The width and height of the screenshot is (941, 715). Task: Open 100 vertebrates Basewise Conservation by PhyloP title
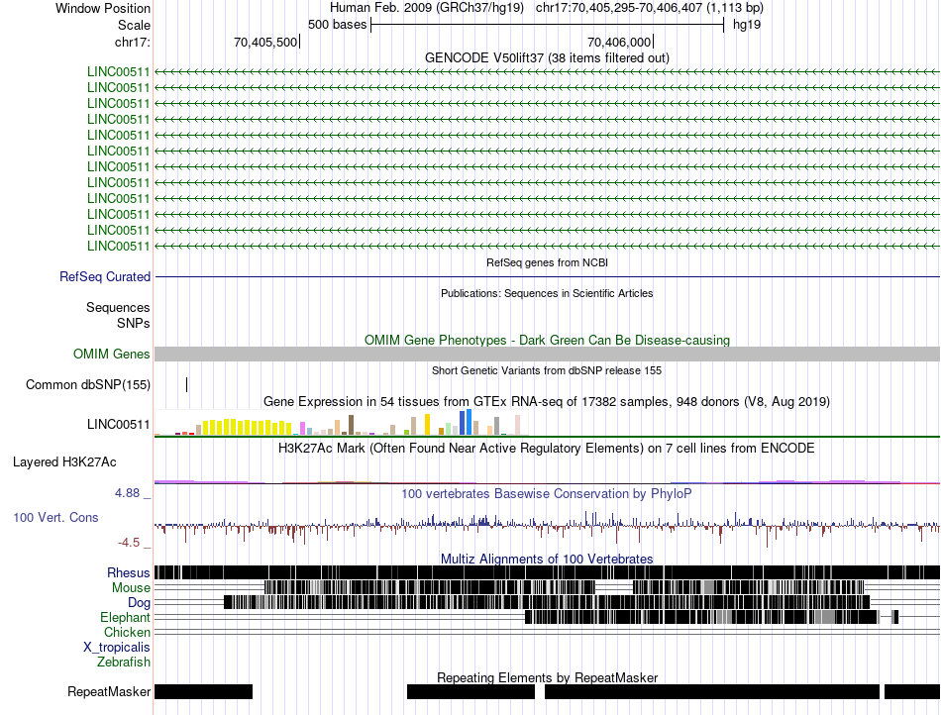click(547, 493)
